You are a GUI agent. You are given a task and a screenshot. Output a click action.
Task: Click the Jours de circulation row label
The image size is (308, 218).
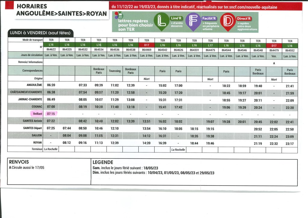(32, 55)
